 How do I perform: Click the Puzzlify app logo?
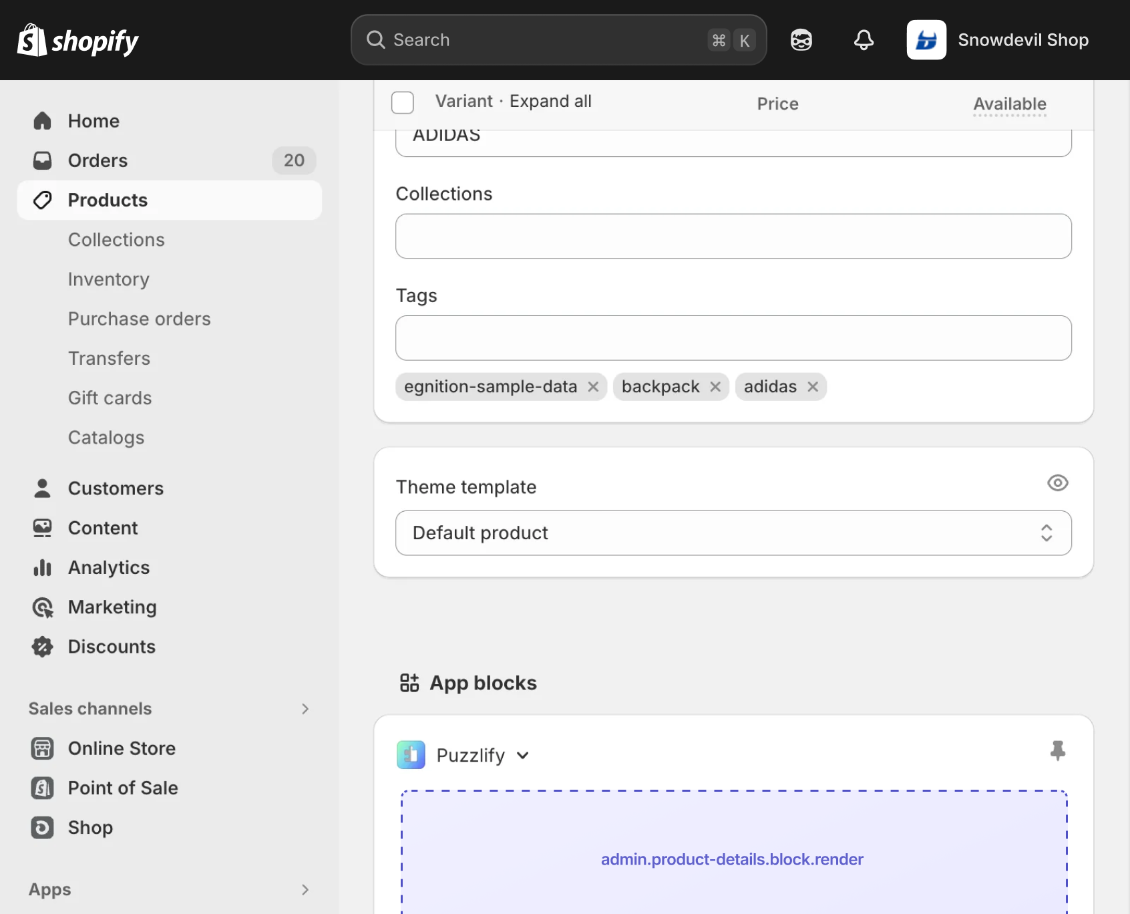coord(411,755)
